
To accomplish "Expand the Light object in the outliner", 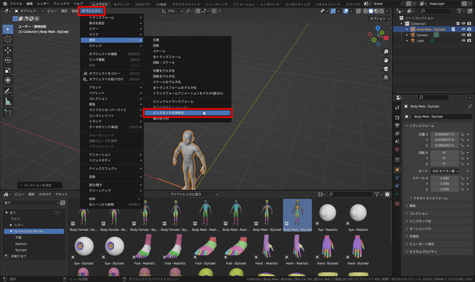I will coord(407,41).
